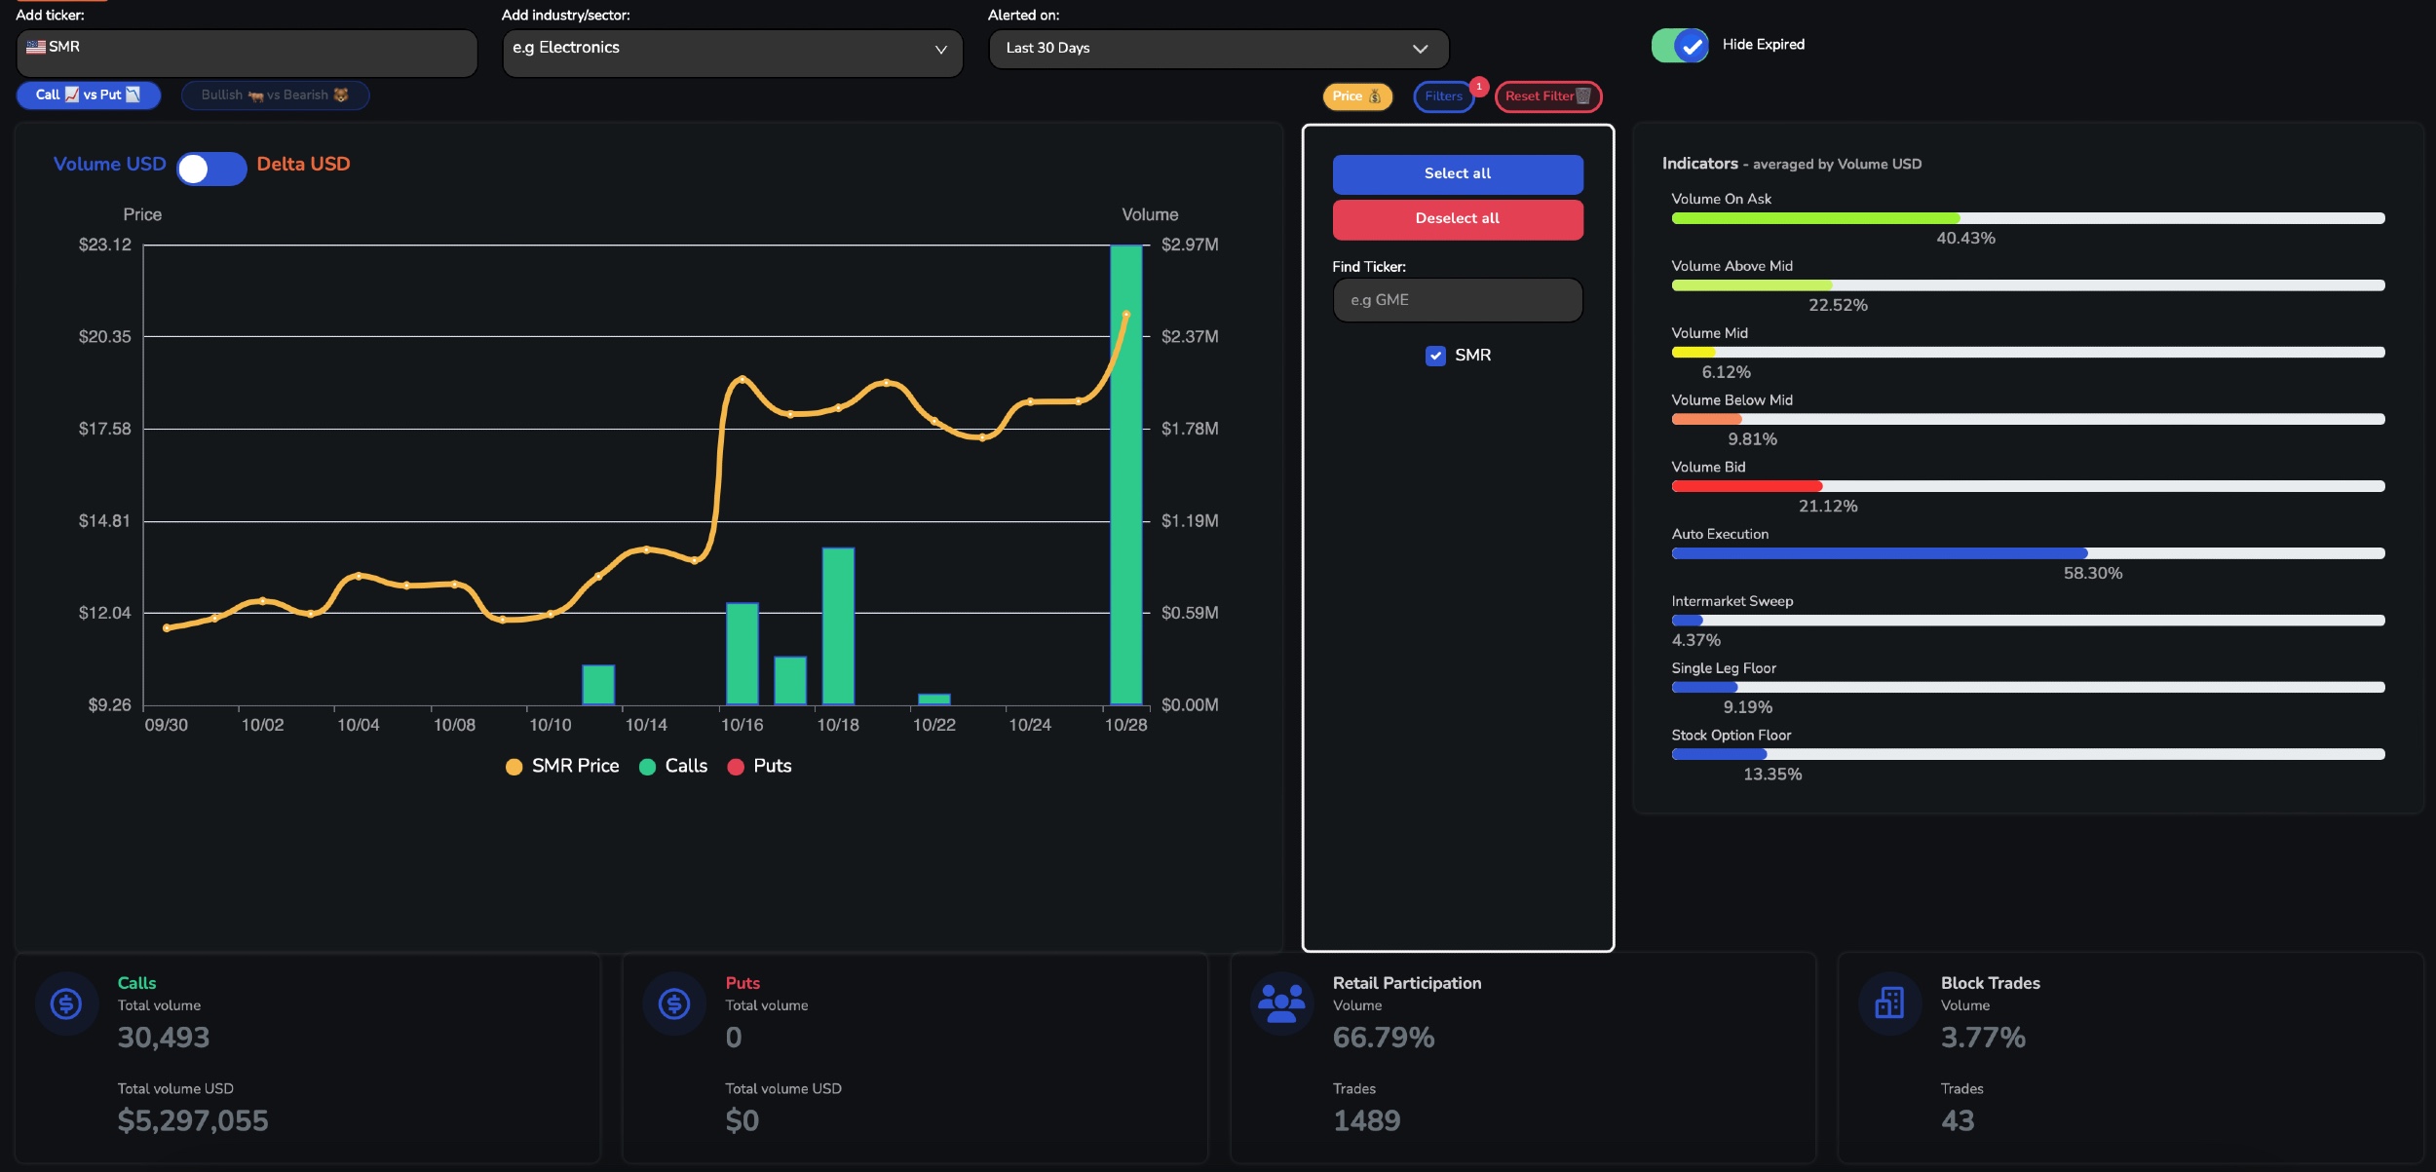Click the 10/12 calls volume bar
2436x1172 pixels.
pyautogui.click(x=598, y=685)
